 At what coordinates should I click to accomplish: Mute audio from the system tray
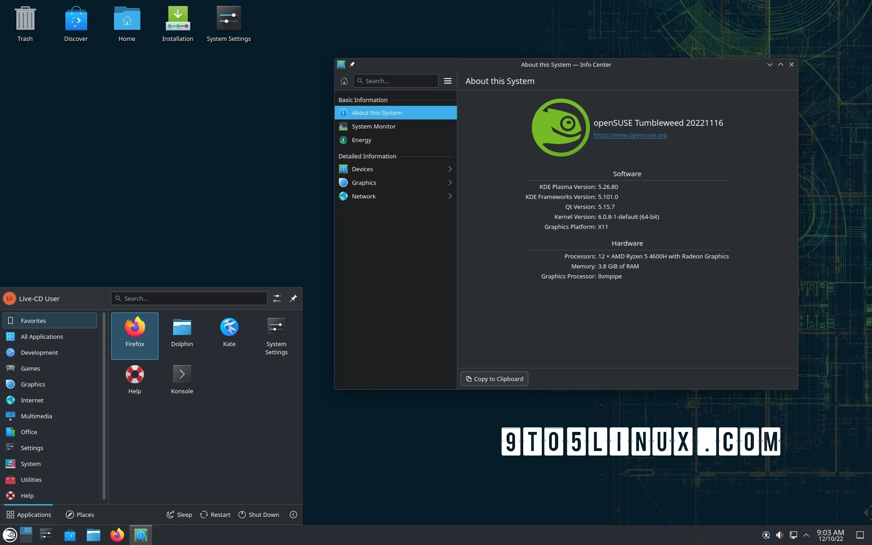click(x=780, y=535)
